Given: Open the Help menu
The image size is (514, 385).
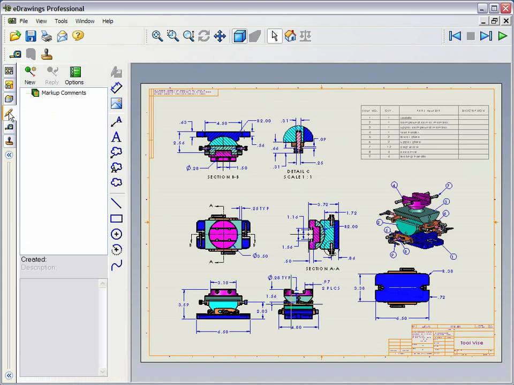Looking at the screenshot, I should 108,21.
